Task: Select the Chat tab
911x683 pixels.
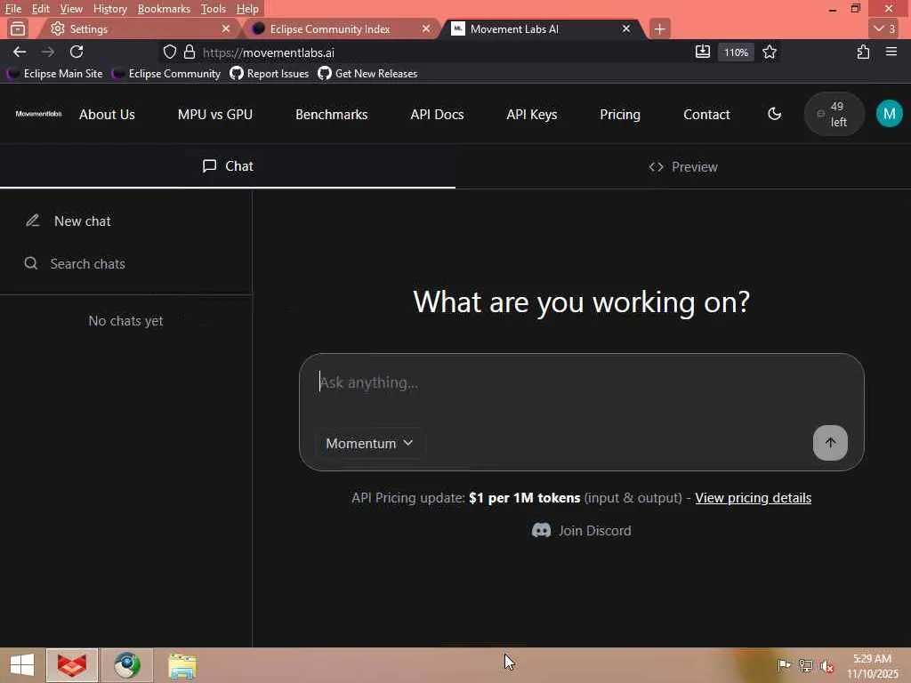Action: click(x=228, y=166)
